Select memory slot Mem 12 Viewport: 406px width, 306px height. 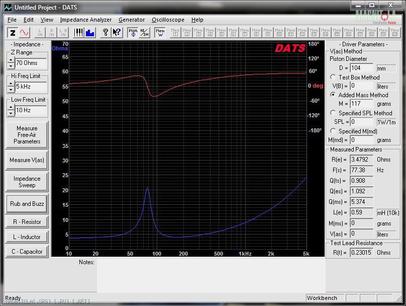302,33
